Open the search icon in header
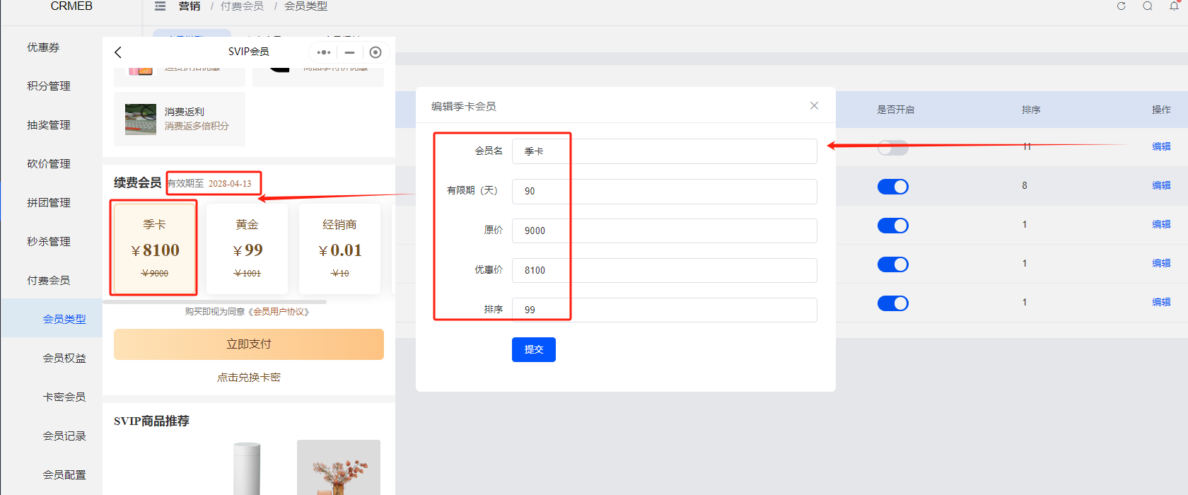The height and width of the screenshot is (495, 1188). [x=1148, y=6]
